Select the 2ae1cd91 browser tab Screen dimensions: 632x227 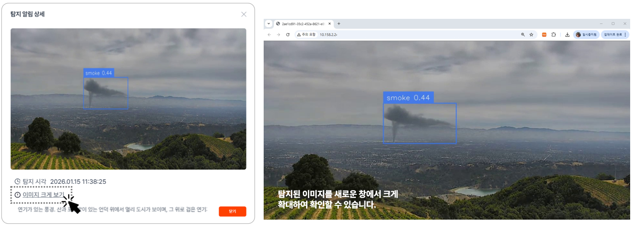(302, 23)
